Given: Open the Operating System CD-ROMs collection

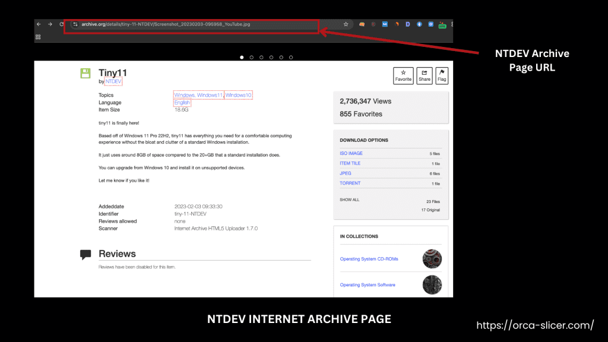Looking at the screenshot, I should (x=369, y=259).
